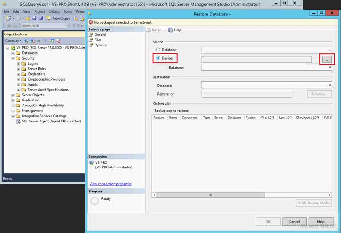Click the horizontal scrollbar thumb of backup sets

(211, 195)
